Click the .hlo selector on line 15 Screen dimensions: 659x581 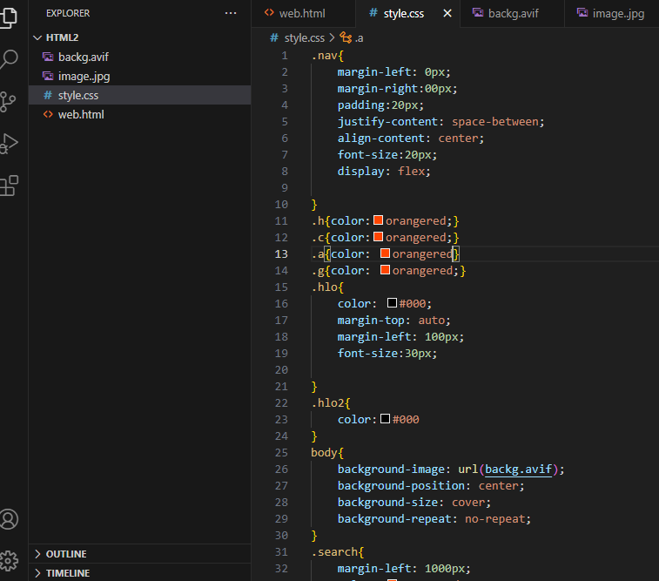[x=324, y=287]
